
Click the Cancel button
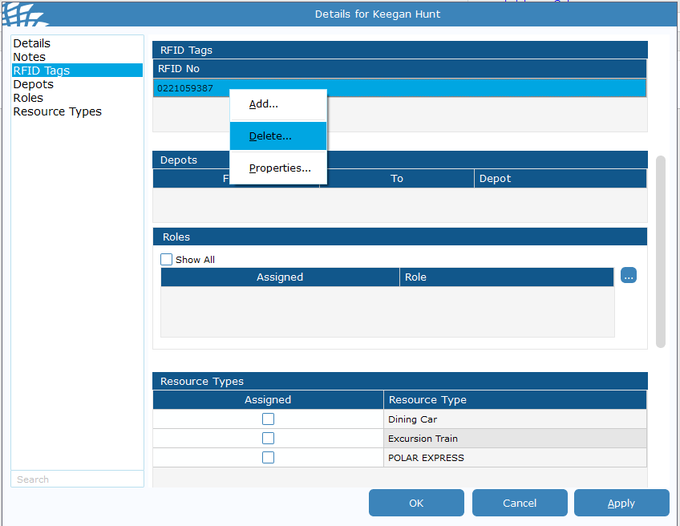coord(520,503)
